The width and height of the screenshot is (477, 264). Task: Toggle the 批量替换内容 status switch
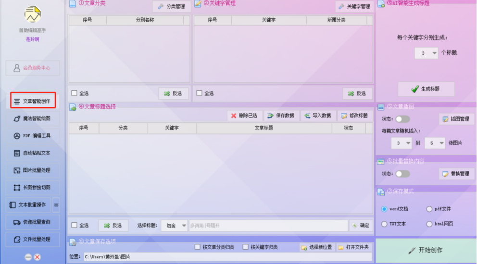402,174
